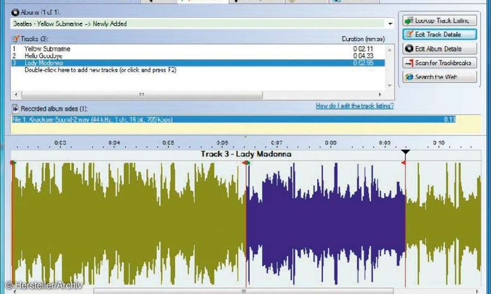
Task: Click the first trackbreak marker at the waveform's left edge
Action: (x=13, y=163)
